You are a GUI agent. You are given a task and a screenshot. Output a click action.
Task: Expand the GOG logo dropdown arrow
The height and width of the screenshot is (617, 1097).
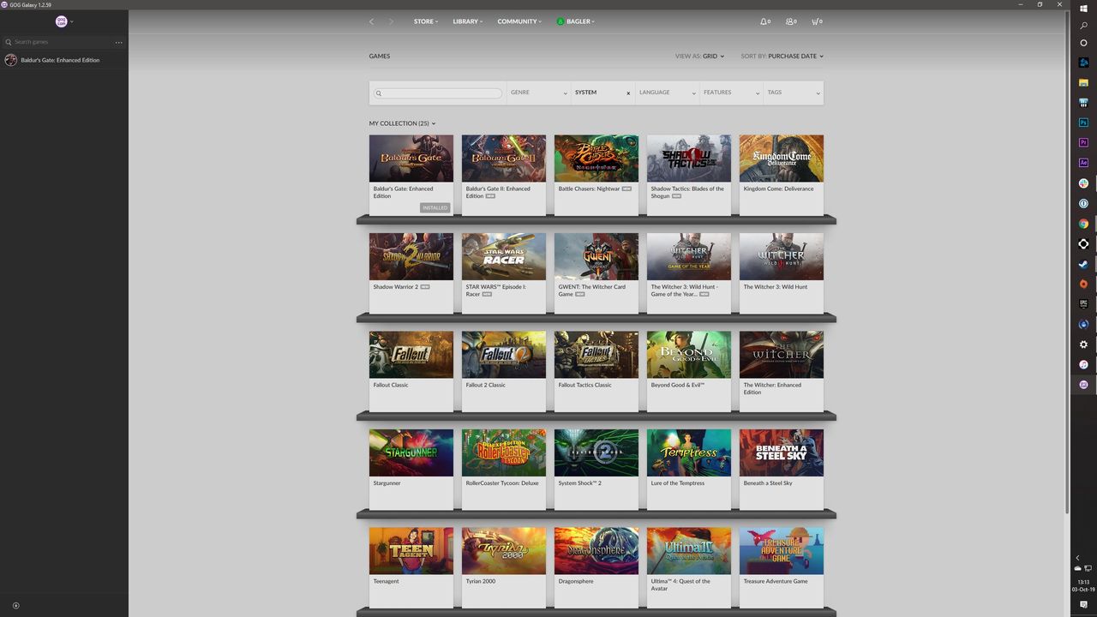[72, 21]
